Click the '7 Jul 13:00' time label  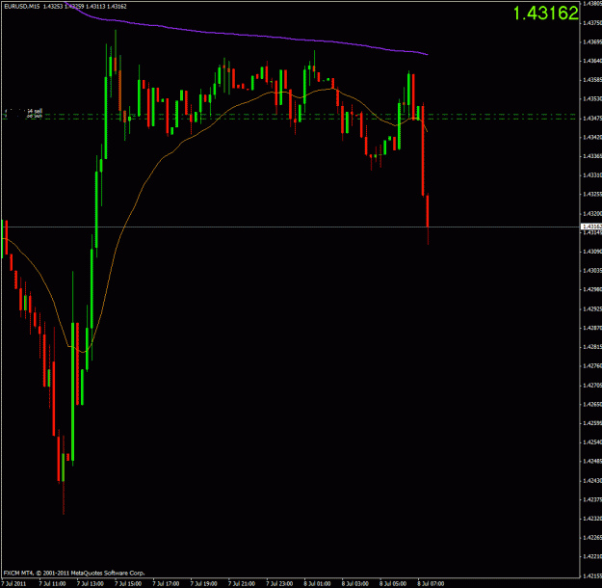pyautogui.click(x=91, y=584)
